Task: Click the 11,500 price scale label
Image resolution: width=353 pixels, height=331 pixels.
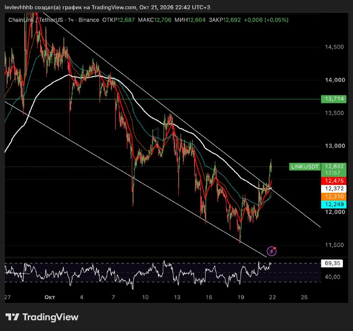Action: click(x=334, y=245)
